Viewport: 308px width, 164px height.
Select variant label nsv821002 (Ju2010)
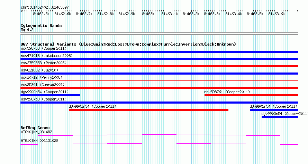39,70
